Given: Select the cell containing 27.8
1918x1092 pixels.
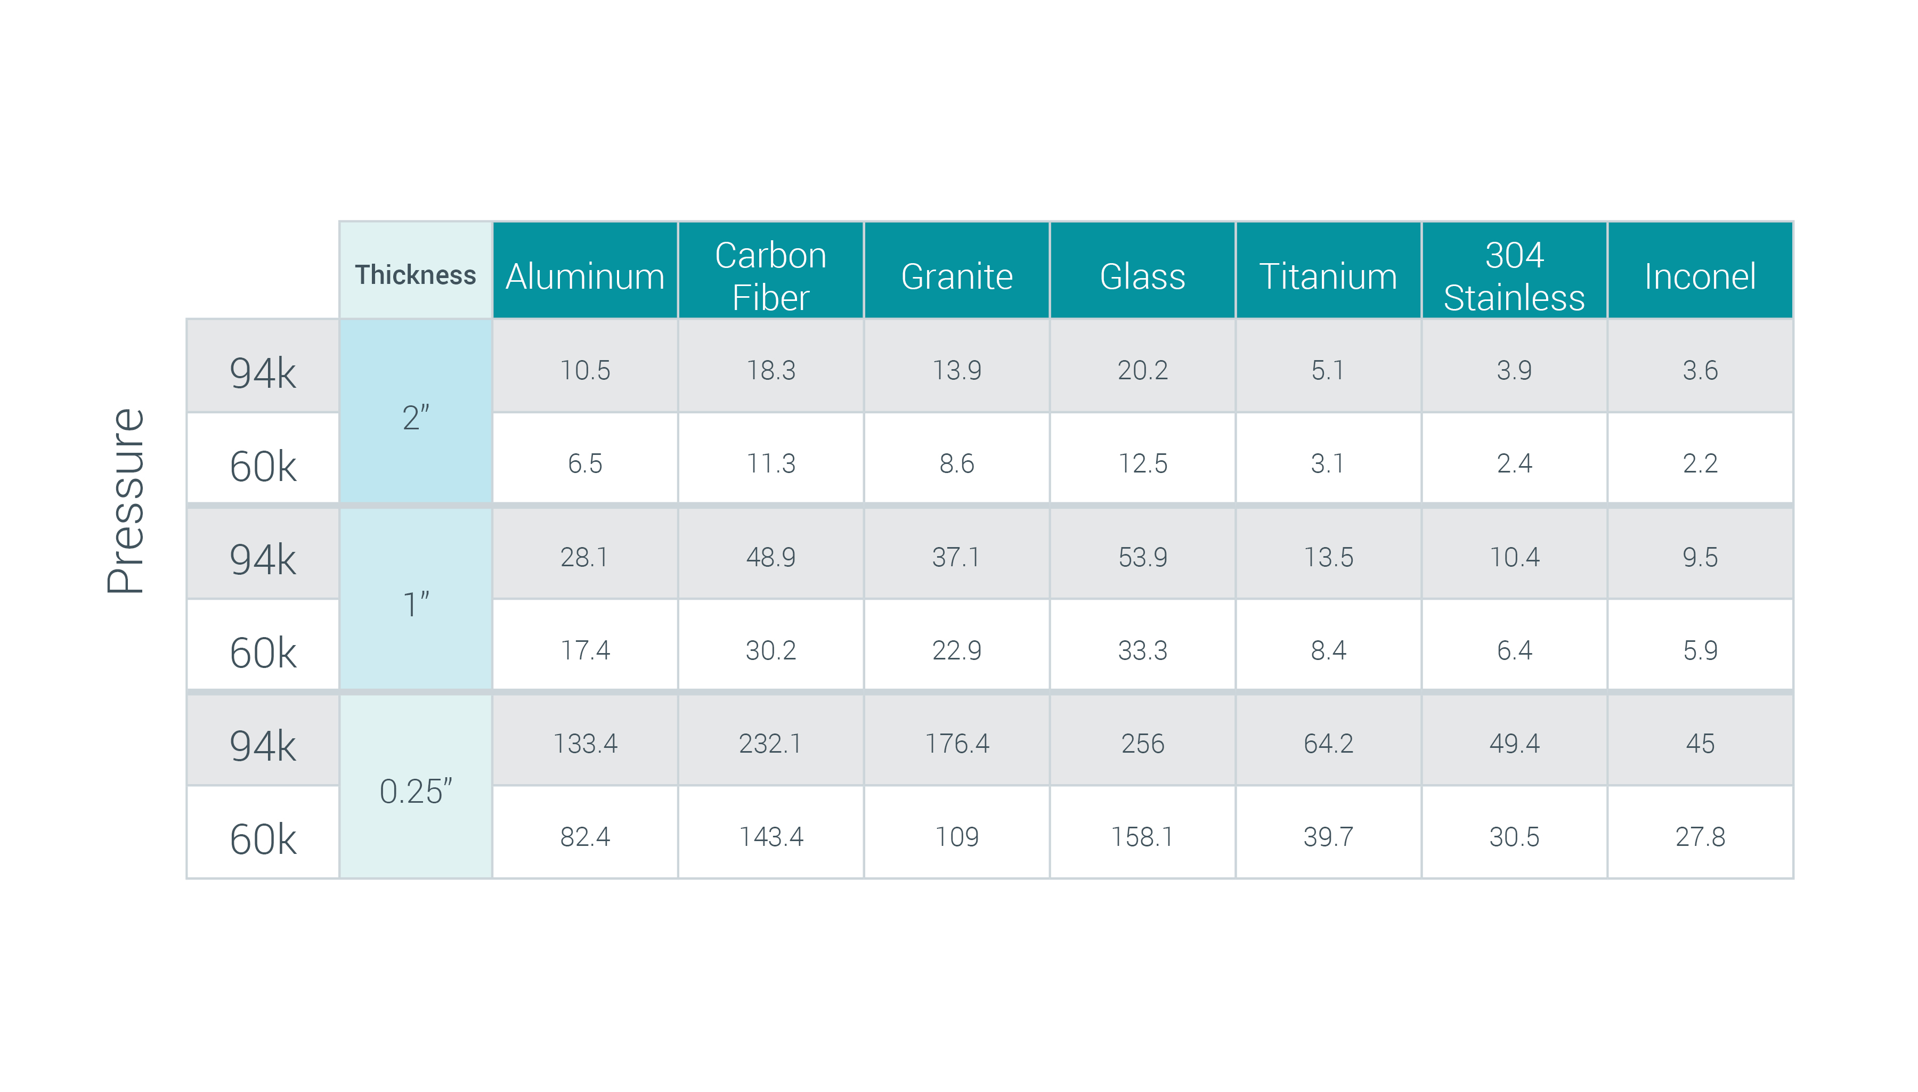Looking at the screenshot, I should coord(1700,835).
